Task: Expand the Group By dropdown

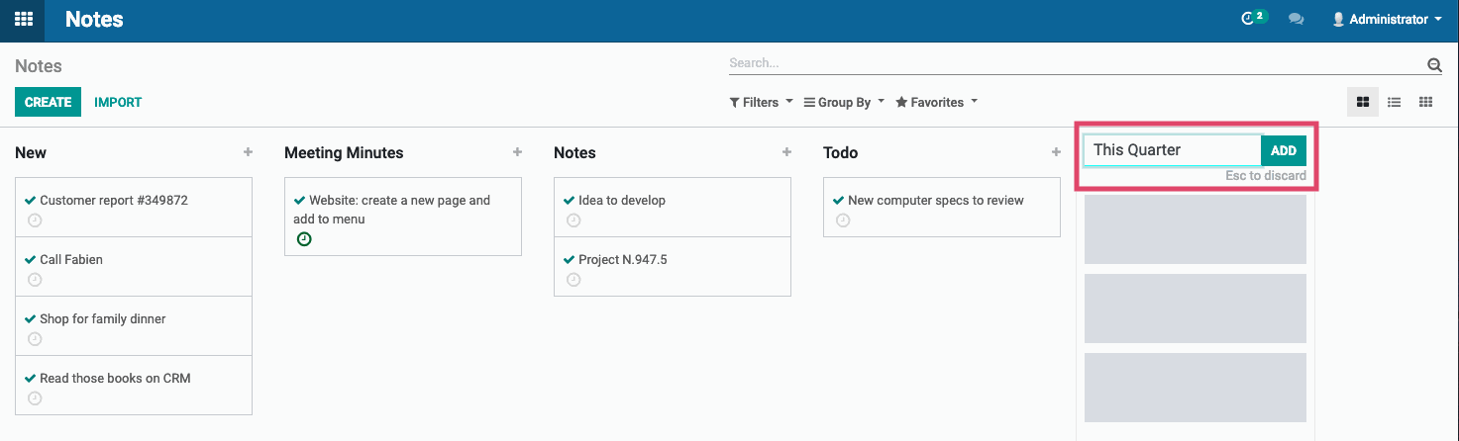Action: click(x=844, y=102)
